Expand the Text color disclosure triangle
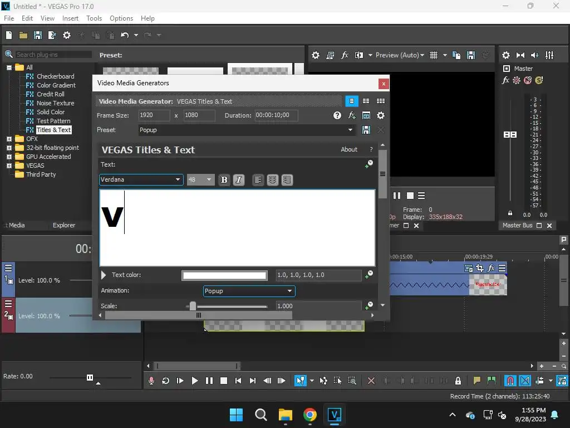570x428 pixels. (x=104, y=275)
